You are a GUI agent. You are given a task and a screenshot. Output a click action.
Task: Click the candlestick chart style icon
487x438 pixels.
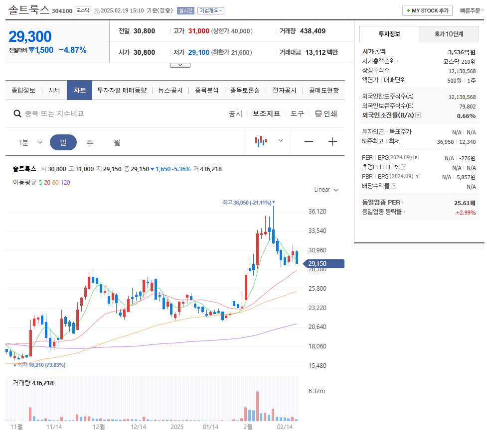(260, 141)
